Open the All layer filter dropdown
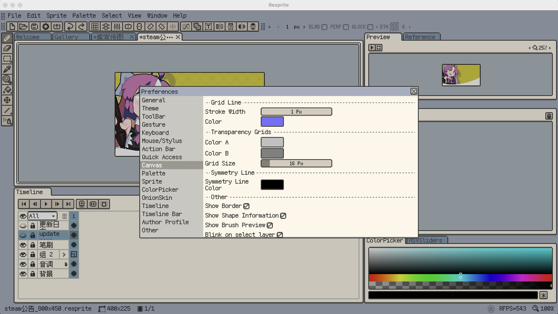Image resolution: width=558 pixels, height=314 pixels. 42,216
